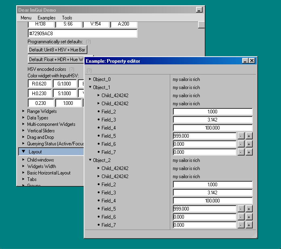This screenshot has width=281, height=249.
Task: Click help marker beside HSV encoded colors
Action: [x=72, y=69]
